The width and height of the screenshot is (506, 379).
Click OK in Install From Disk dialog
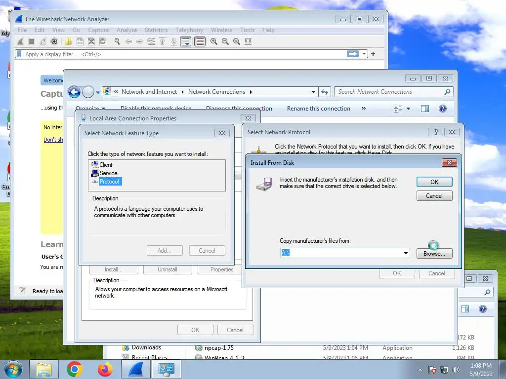(434, 182)
